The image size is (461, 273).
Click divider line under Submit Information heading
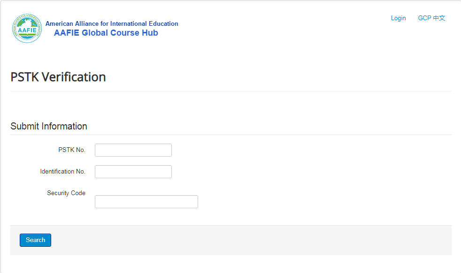pyautogui.click(x=231, y=135)
